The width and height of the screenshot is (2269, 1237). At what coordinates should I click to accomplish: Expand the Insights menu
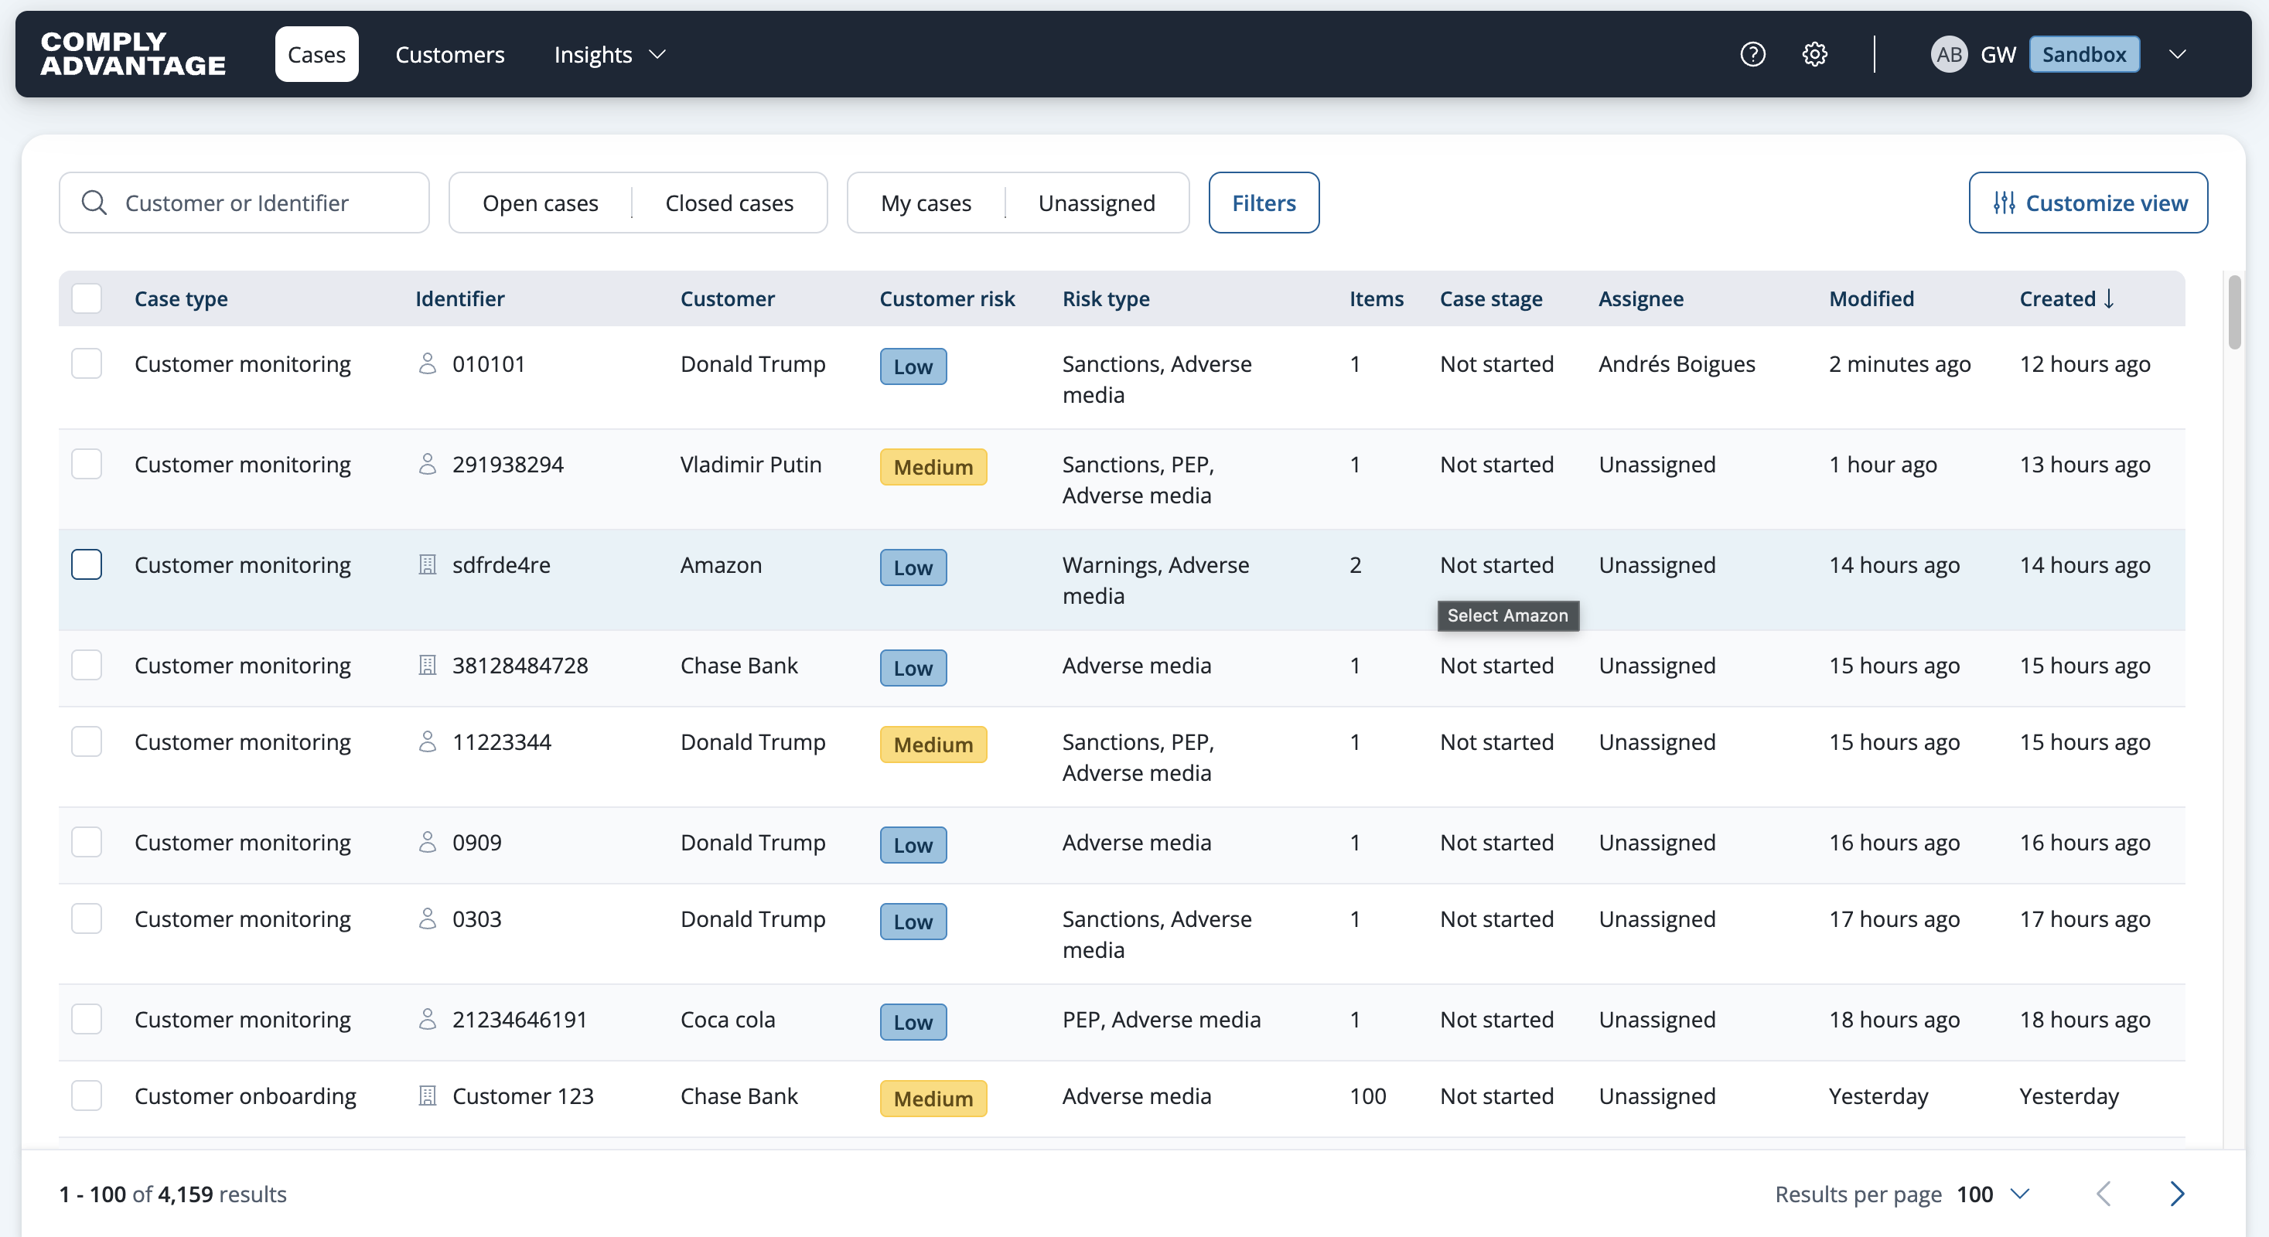pyautogui.click(x=609, y=55)
